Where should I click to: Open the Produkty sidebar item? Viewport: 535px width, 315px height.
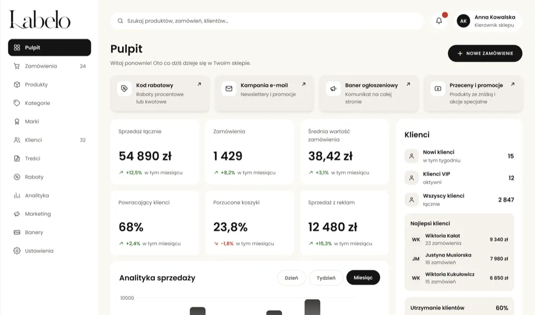(x=49, y=85)
